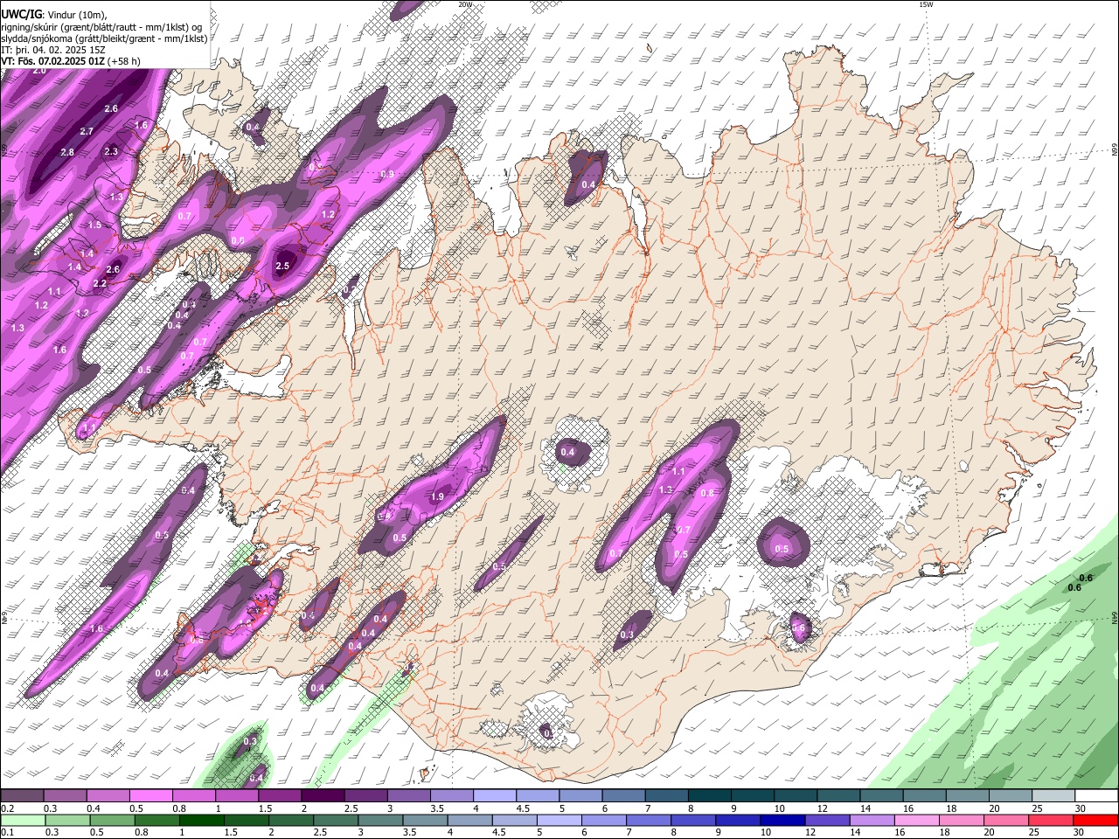Pick the lavender 14–16 legend swatch
The width and height of the screenshot is (1119, 839).
pyautogui.click(x=872, y=820)
